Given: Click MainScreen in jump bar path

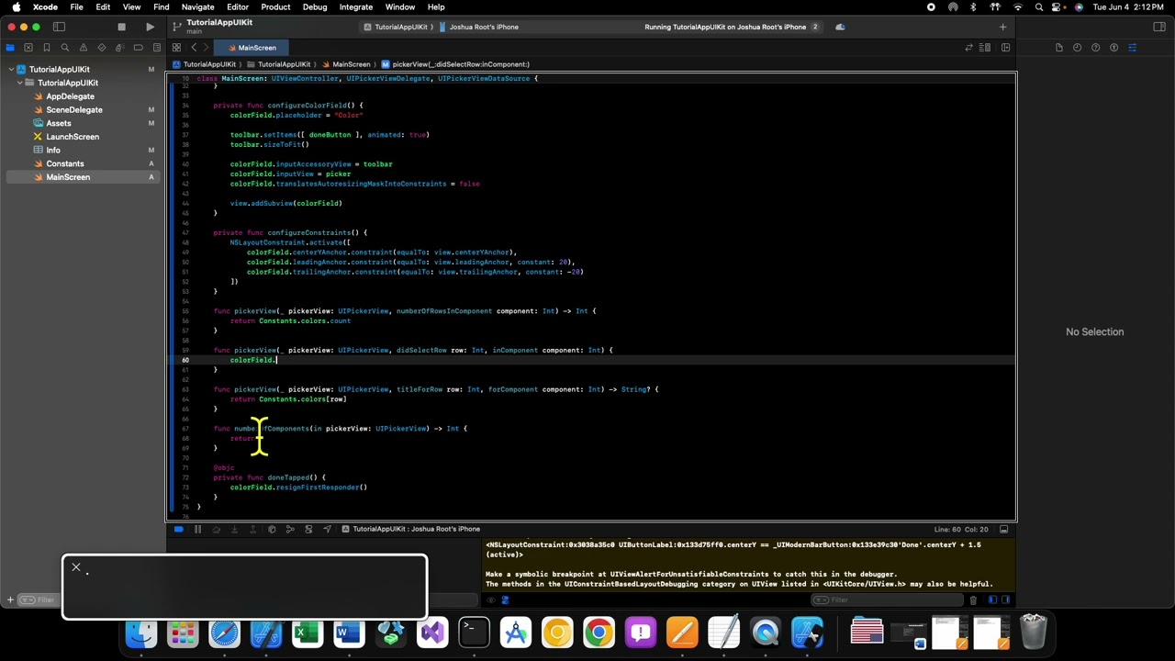Looking at the screenshot, I should pyautogui.click(x=346, y=64).
